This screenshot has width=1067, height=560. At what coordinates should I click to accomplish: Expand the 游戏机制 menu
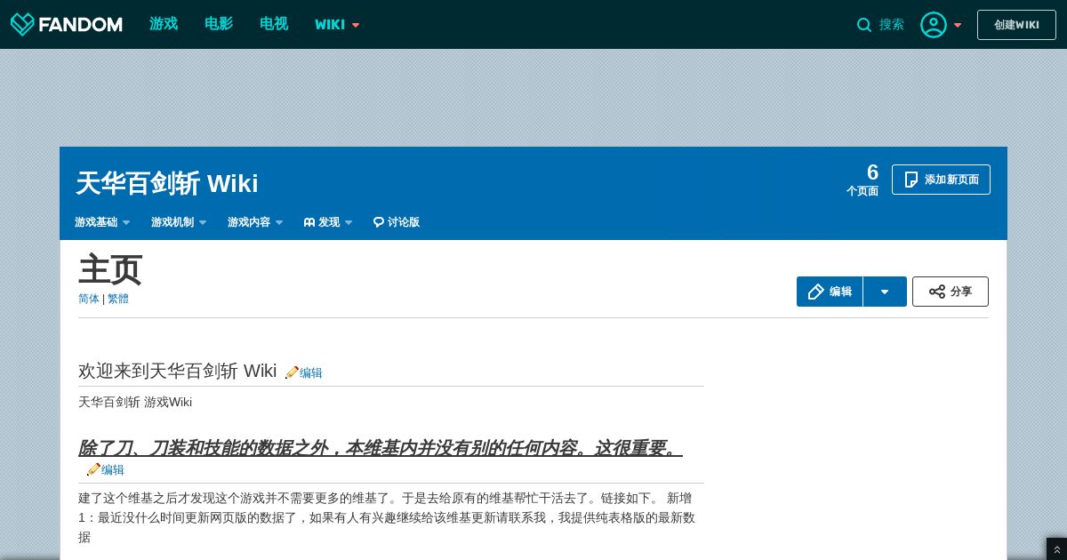(179, 222)
